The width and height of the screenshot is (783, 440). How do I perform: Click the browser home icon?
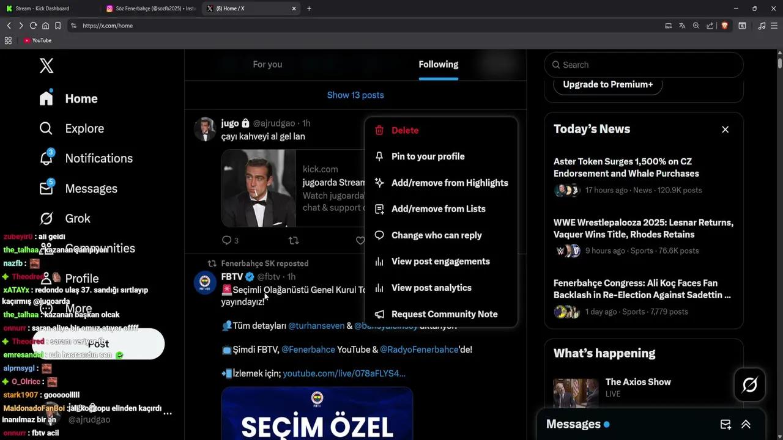click(x=45, y=26)
